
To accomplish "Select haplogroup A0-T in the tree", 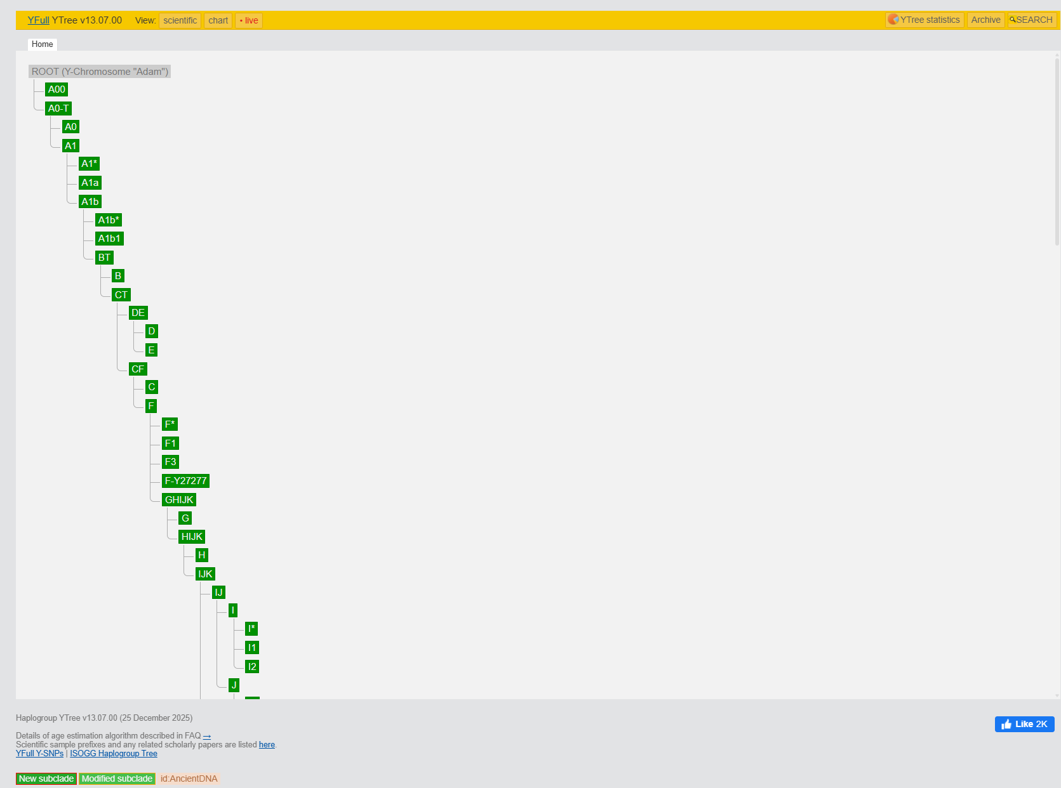I will 58,108.
